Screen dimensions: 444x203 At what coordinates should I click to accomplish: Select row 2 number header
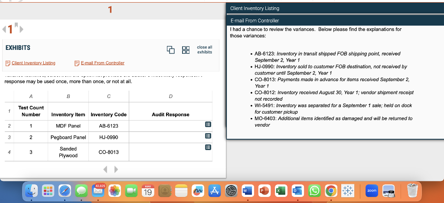pyautogui.click(x=9, y=126)
